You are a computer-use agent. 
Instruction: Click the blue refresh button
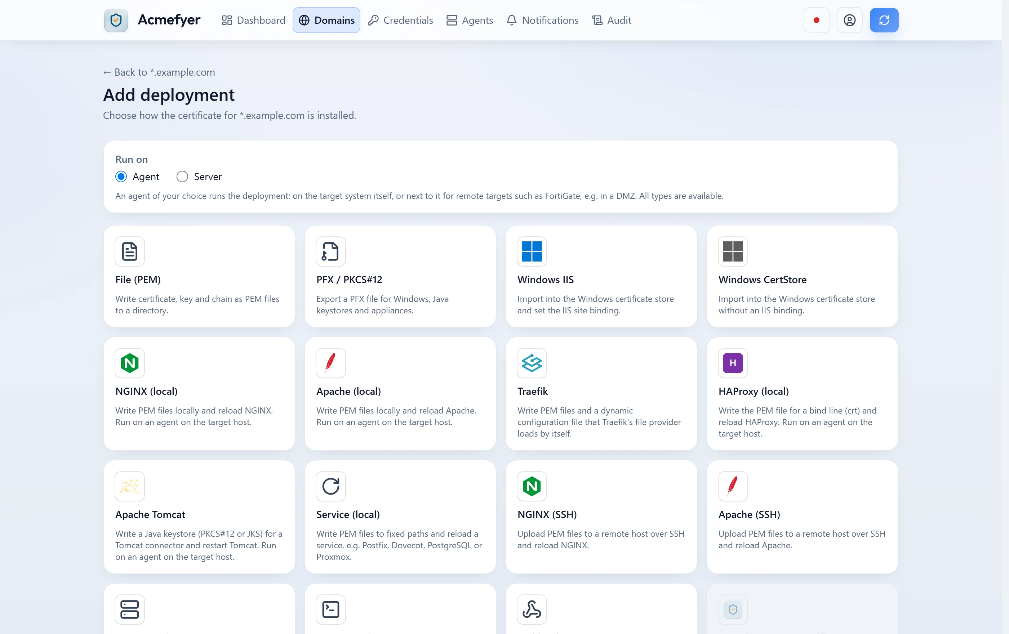[x=884, y=20]
